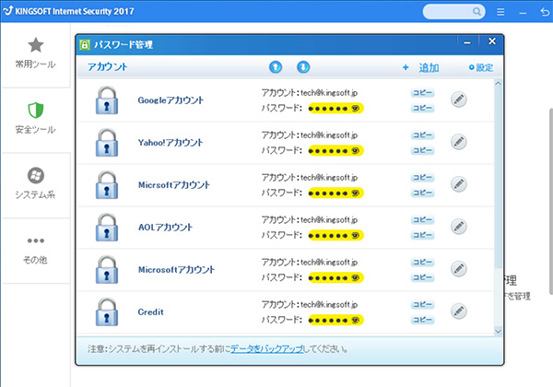Viewport: 553px width, 387px height.
Task: Open the 常用ツール star section
Action: click(35, 53)
